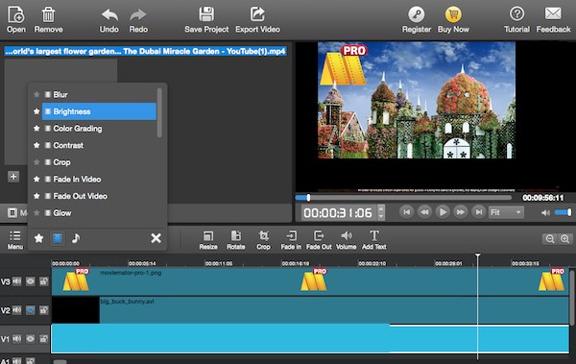Apply Fade Out from toolbar

click(x=319, y=240)
